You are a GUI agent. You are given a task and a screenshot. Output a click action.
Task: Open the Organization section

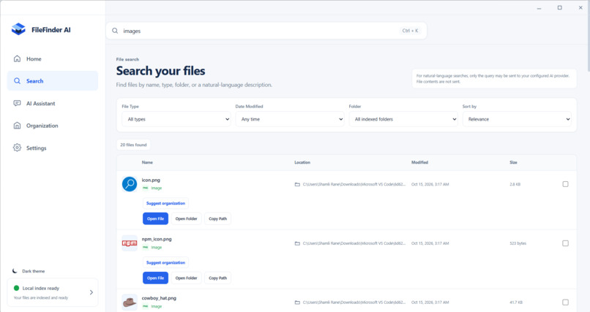(52, 126)
